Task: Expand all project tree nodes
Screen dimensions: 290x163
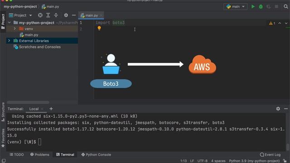Action: click(48, 15)
